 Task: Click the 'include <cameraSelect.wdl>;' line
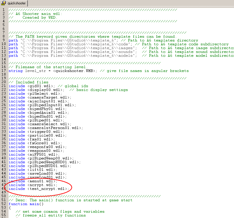click(x=40, y=124)
